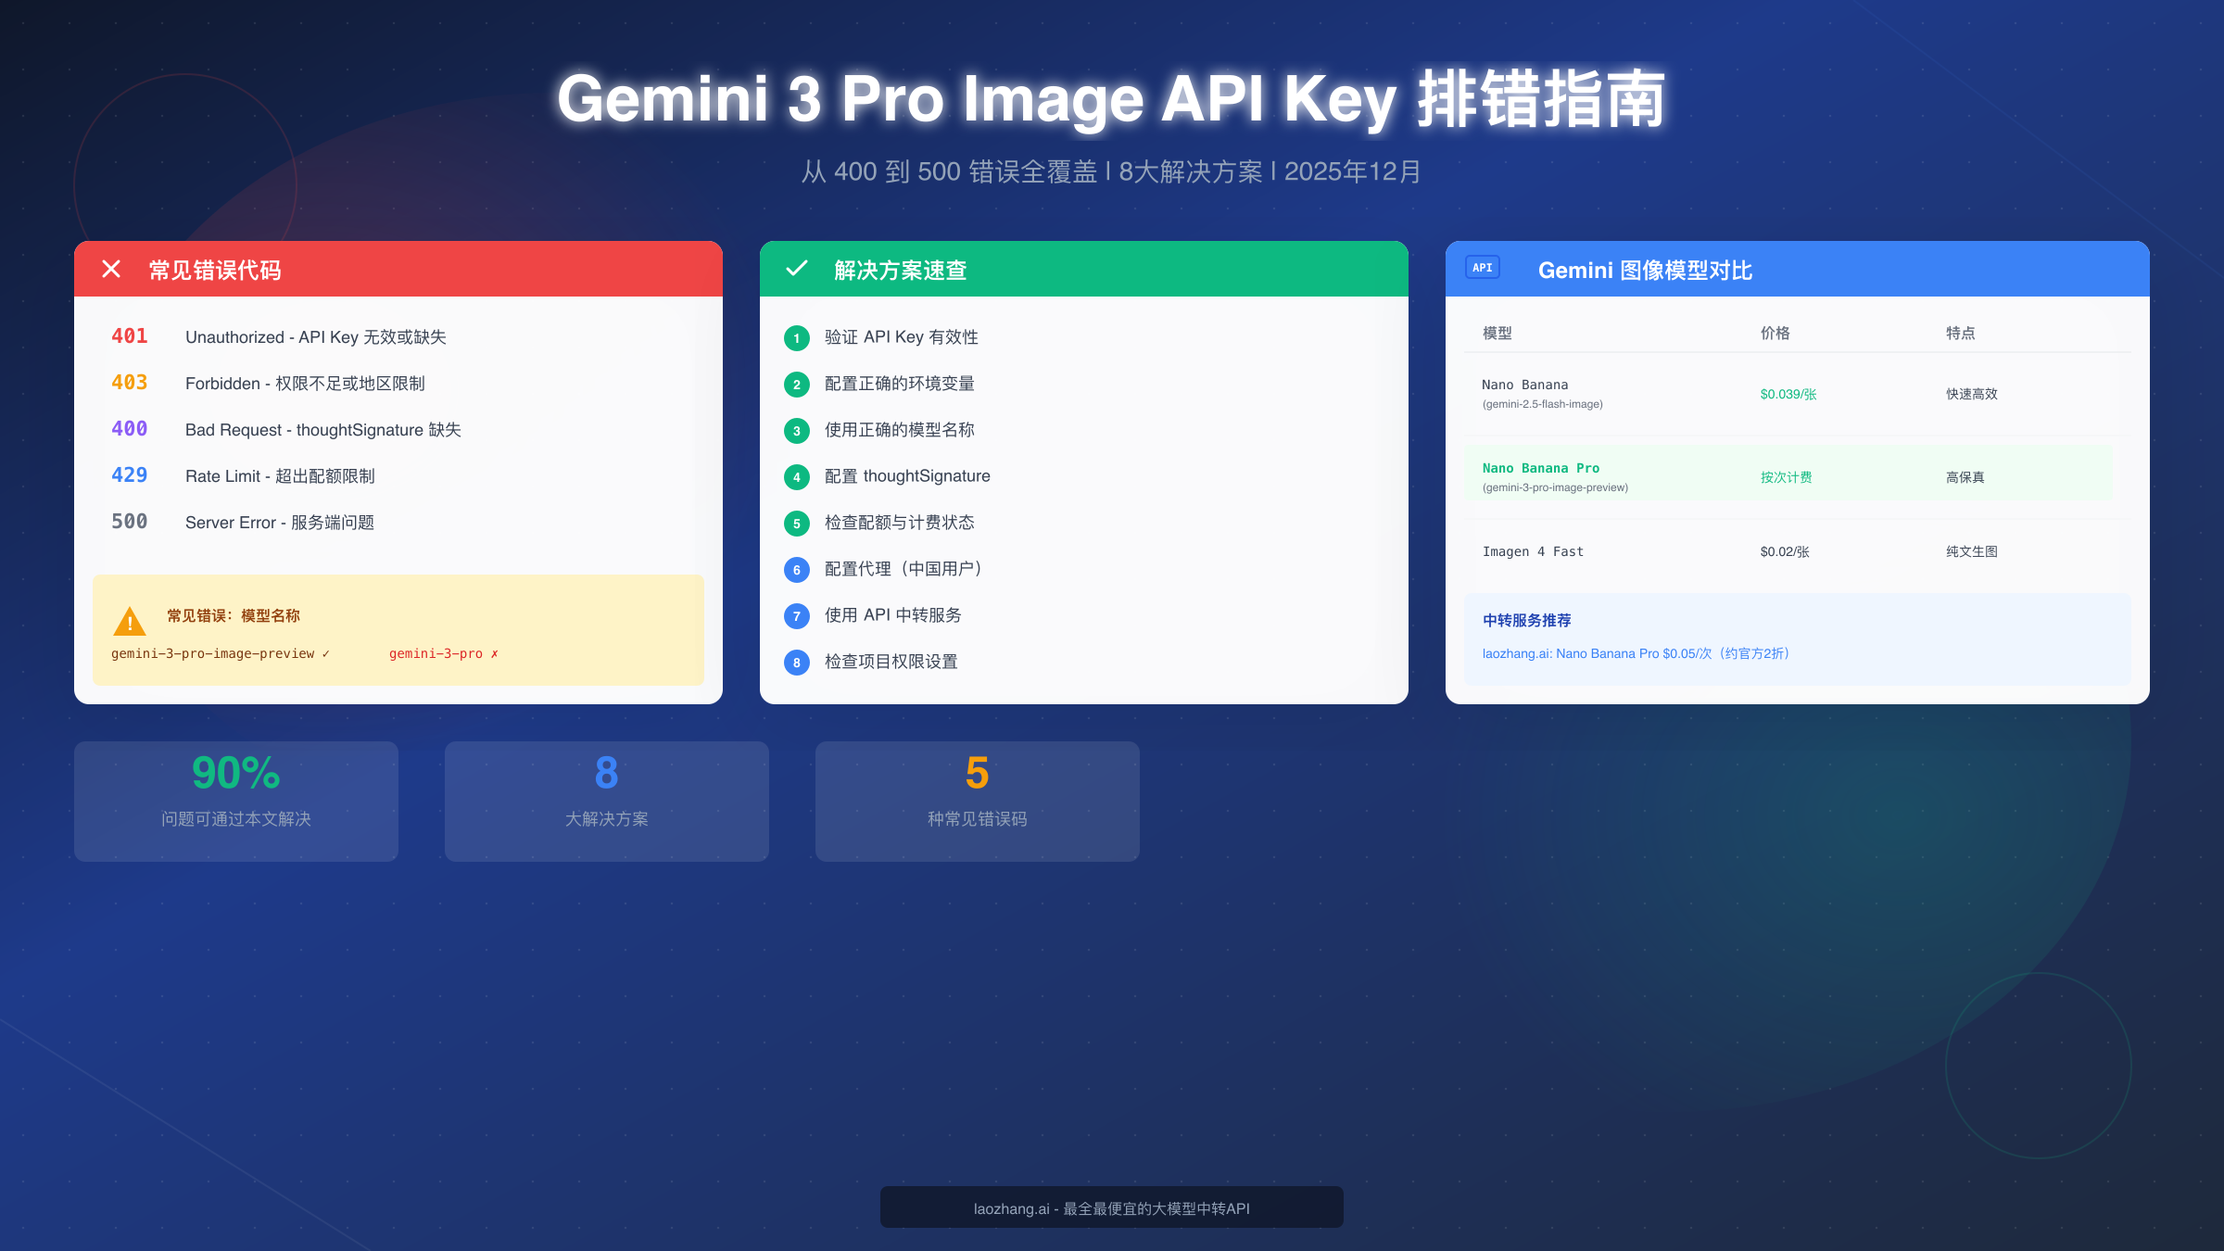2224x1251 pixels.
Task: Select the blue API badge icon
Action: (1482, 267)
